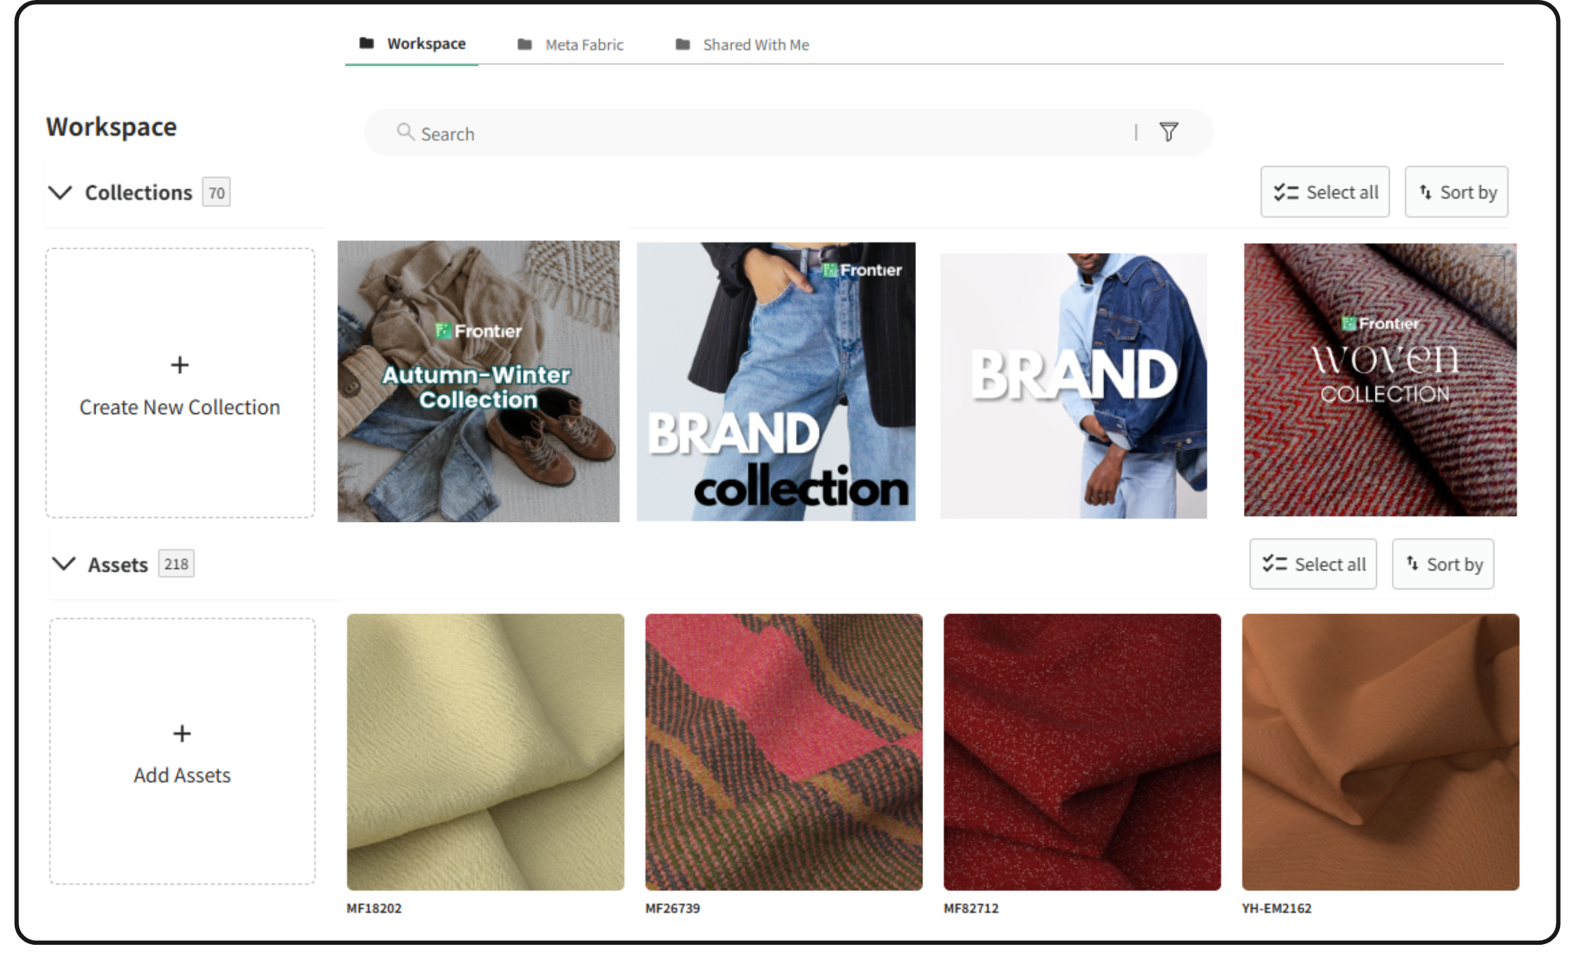This screenshot has height=954, width=1577.
Task: Select all collections
Action: point(1325,192)
